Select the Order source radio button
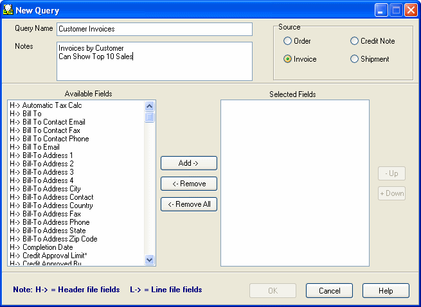 [288, 41]
